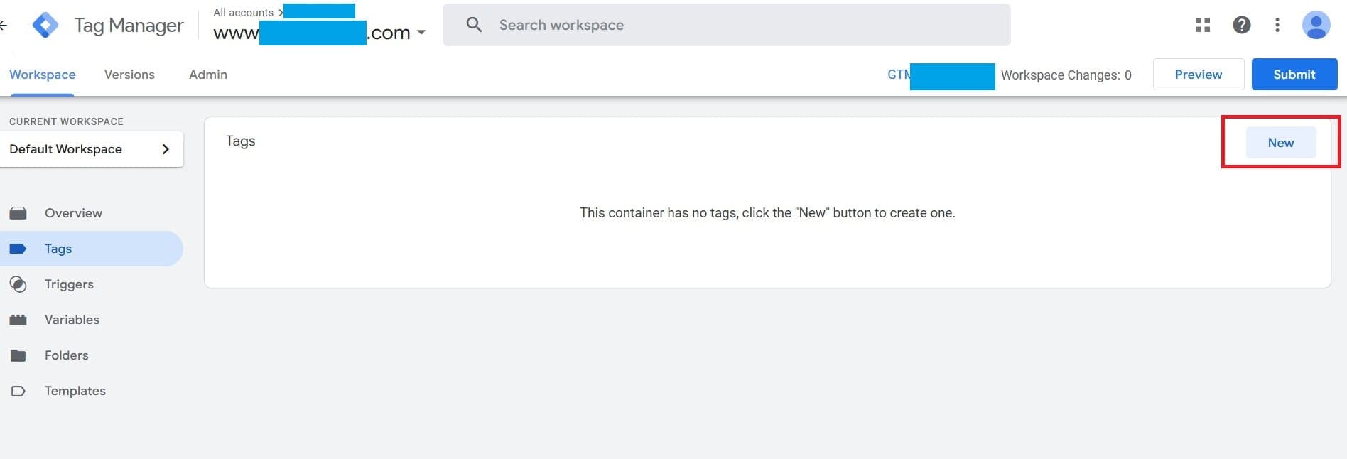
Task: Select Tags in the sidebar
Action: pos(92,249)
